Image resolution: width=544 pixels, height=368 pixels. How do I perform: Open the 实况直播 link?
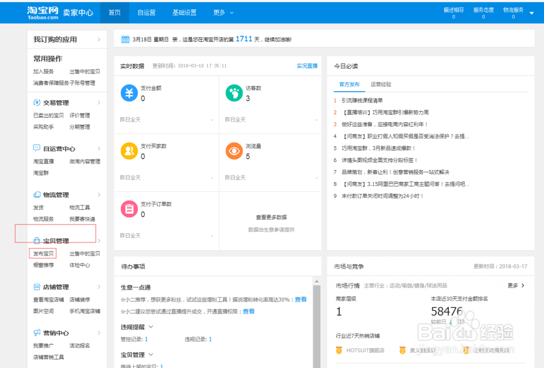coord(307,66)
